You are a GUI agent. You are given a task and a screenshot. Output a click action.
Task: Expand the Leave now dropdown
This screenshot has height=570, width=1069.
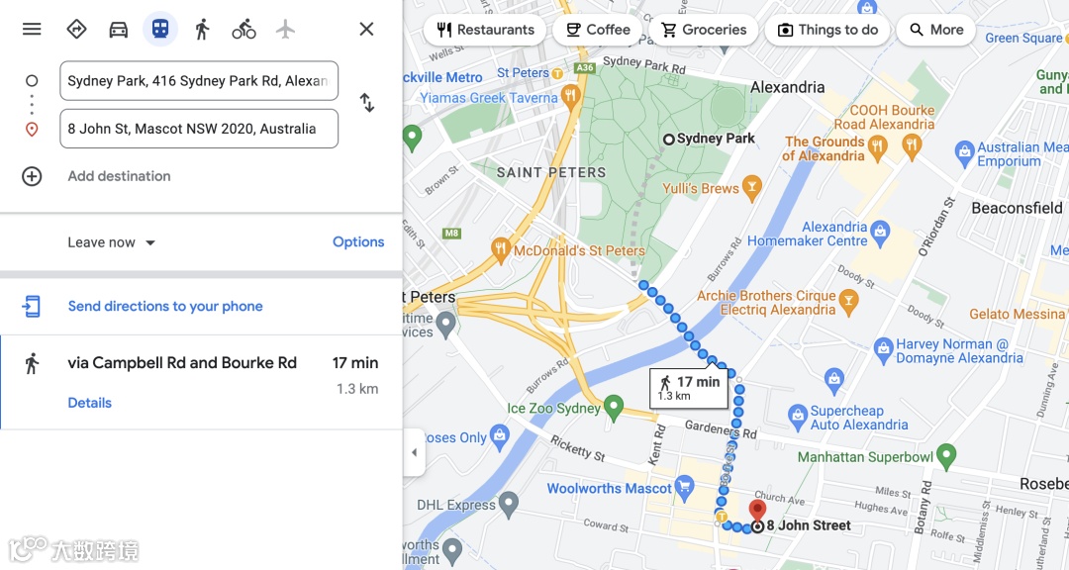[x=112, y=242]
